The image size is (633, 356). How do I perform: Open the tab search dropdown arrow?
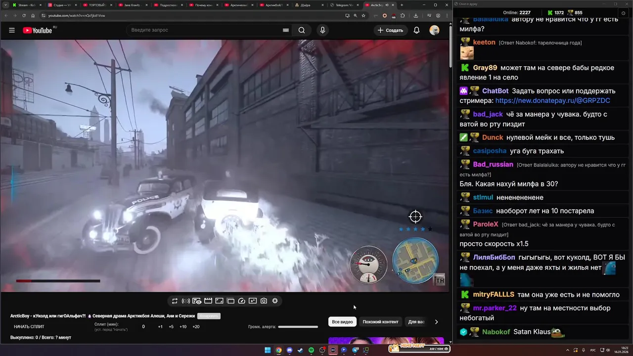(4, 5)
